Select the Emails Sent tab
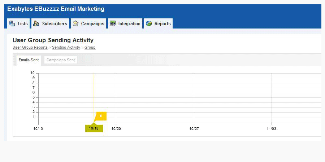This screenshot has width=325, height=162. [x=29, y=60]
